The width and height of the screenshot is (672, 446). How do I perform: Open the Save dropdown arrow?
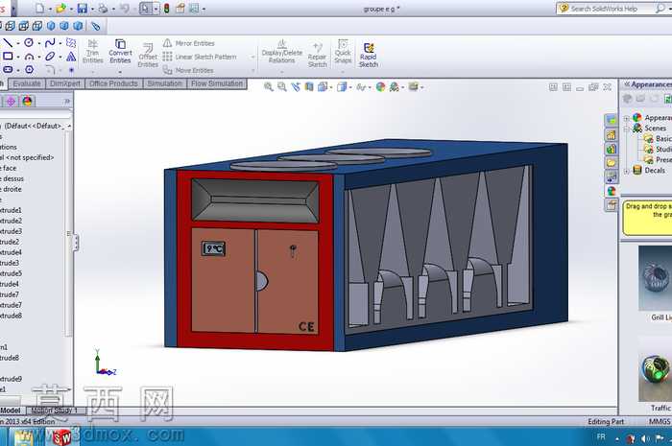point(92,9)
